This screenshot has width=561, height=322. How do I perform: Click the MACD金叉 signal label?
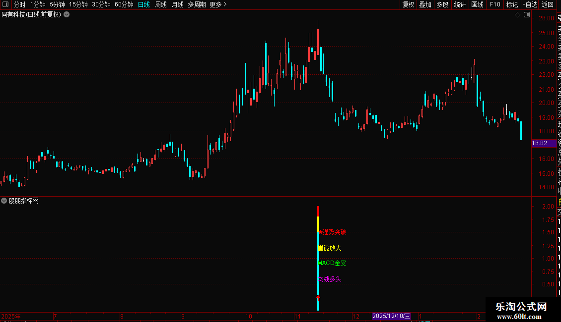tap(332, 263)
